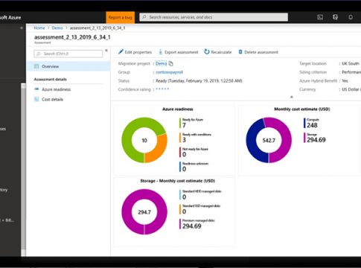The width and height of the screenshot is (361, 268).
Task: Collapse the assessment menu panel chevron
Action: [106, 51]
